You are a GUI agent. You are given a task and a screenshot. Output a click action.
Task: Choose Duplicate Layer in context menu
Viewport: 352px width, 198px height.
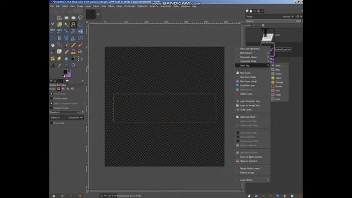click(x=252, y=85)
